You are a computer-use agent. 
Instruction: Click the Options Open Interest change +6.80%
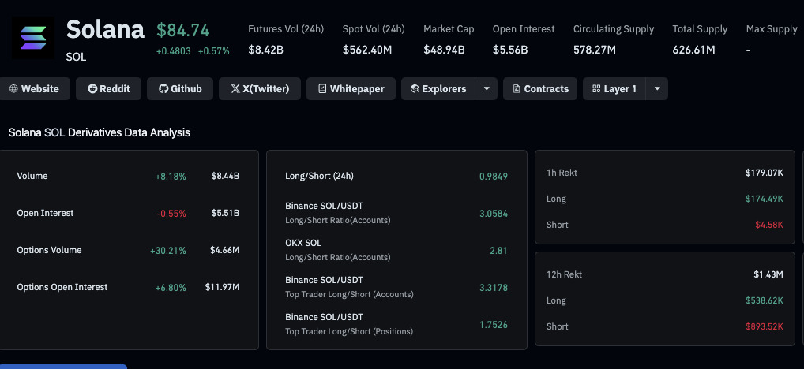pos(171,288)
